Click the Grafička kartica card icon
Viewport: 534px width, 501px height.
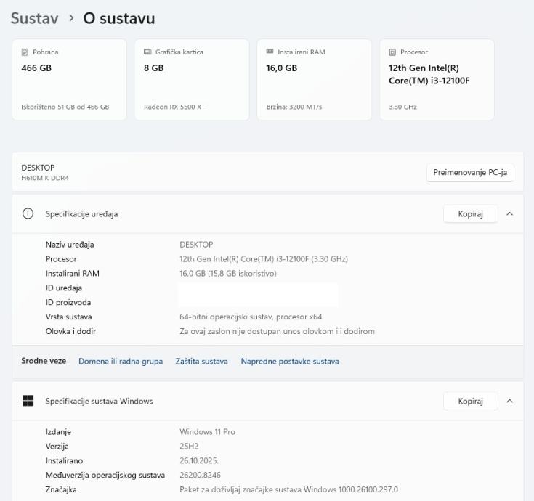point(147,52)
